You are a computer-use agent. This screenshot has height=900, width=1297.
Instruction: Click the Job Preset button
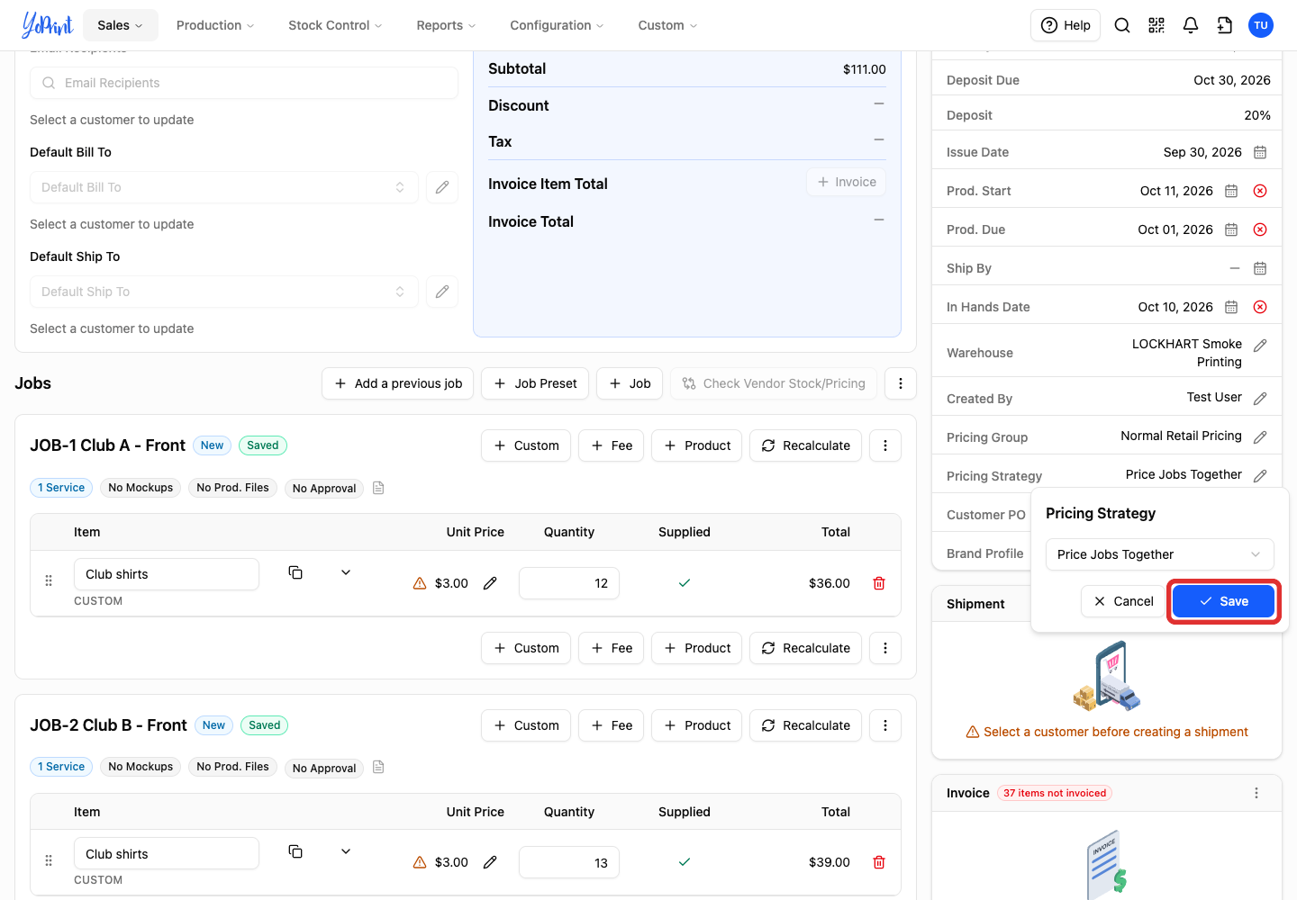535,383
